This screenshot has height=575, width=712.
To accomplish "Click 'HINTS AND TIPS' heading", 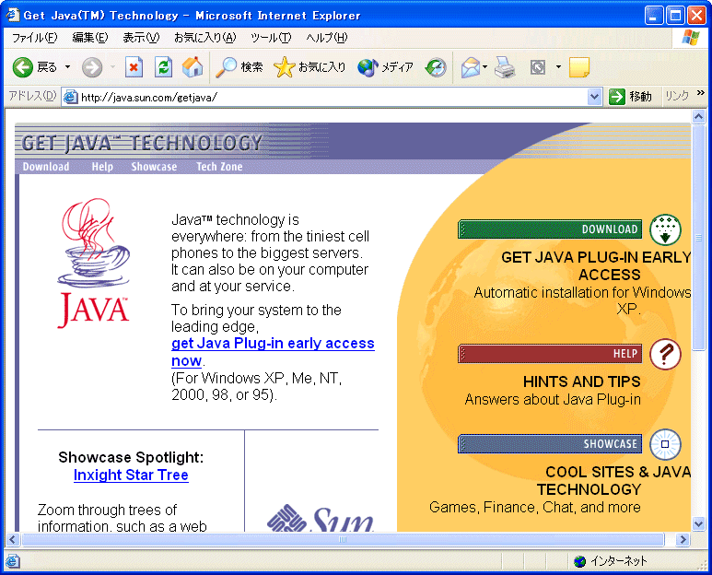I will (x=582, y=382).
